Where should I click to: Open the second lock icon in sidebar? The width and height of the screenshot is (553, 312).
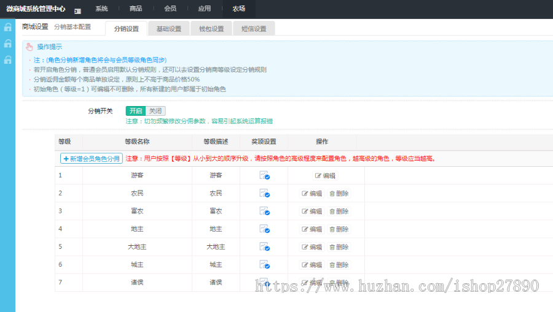click(8, 44)
